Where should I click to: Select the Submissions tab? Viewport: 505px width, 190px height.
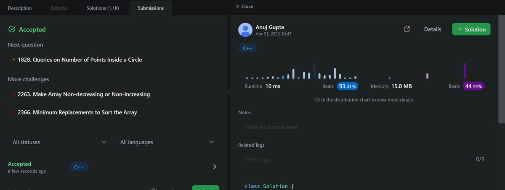pos(151,8)
